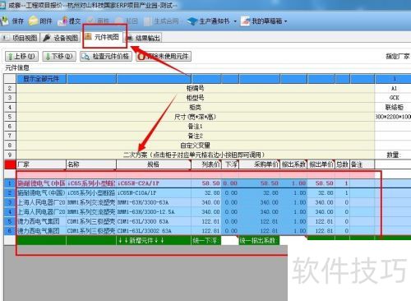Click the 报出单价 column header
The height and width of the screenshot is (301, 411).
point(321,164)
